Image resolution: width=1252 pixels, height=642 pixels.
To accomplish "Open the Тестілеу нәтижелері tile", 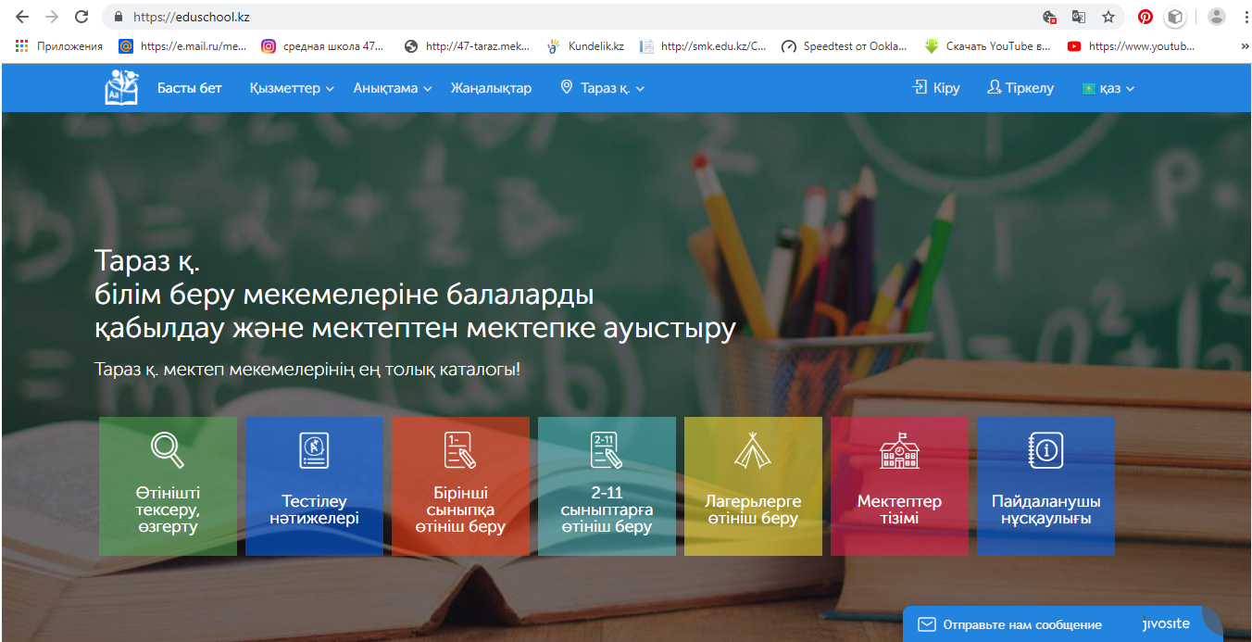I will (314, 486).
